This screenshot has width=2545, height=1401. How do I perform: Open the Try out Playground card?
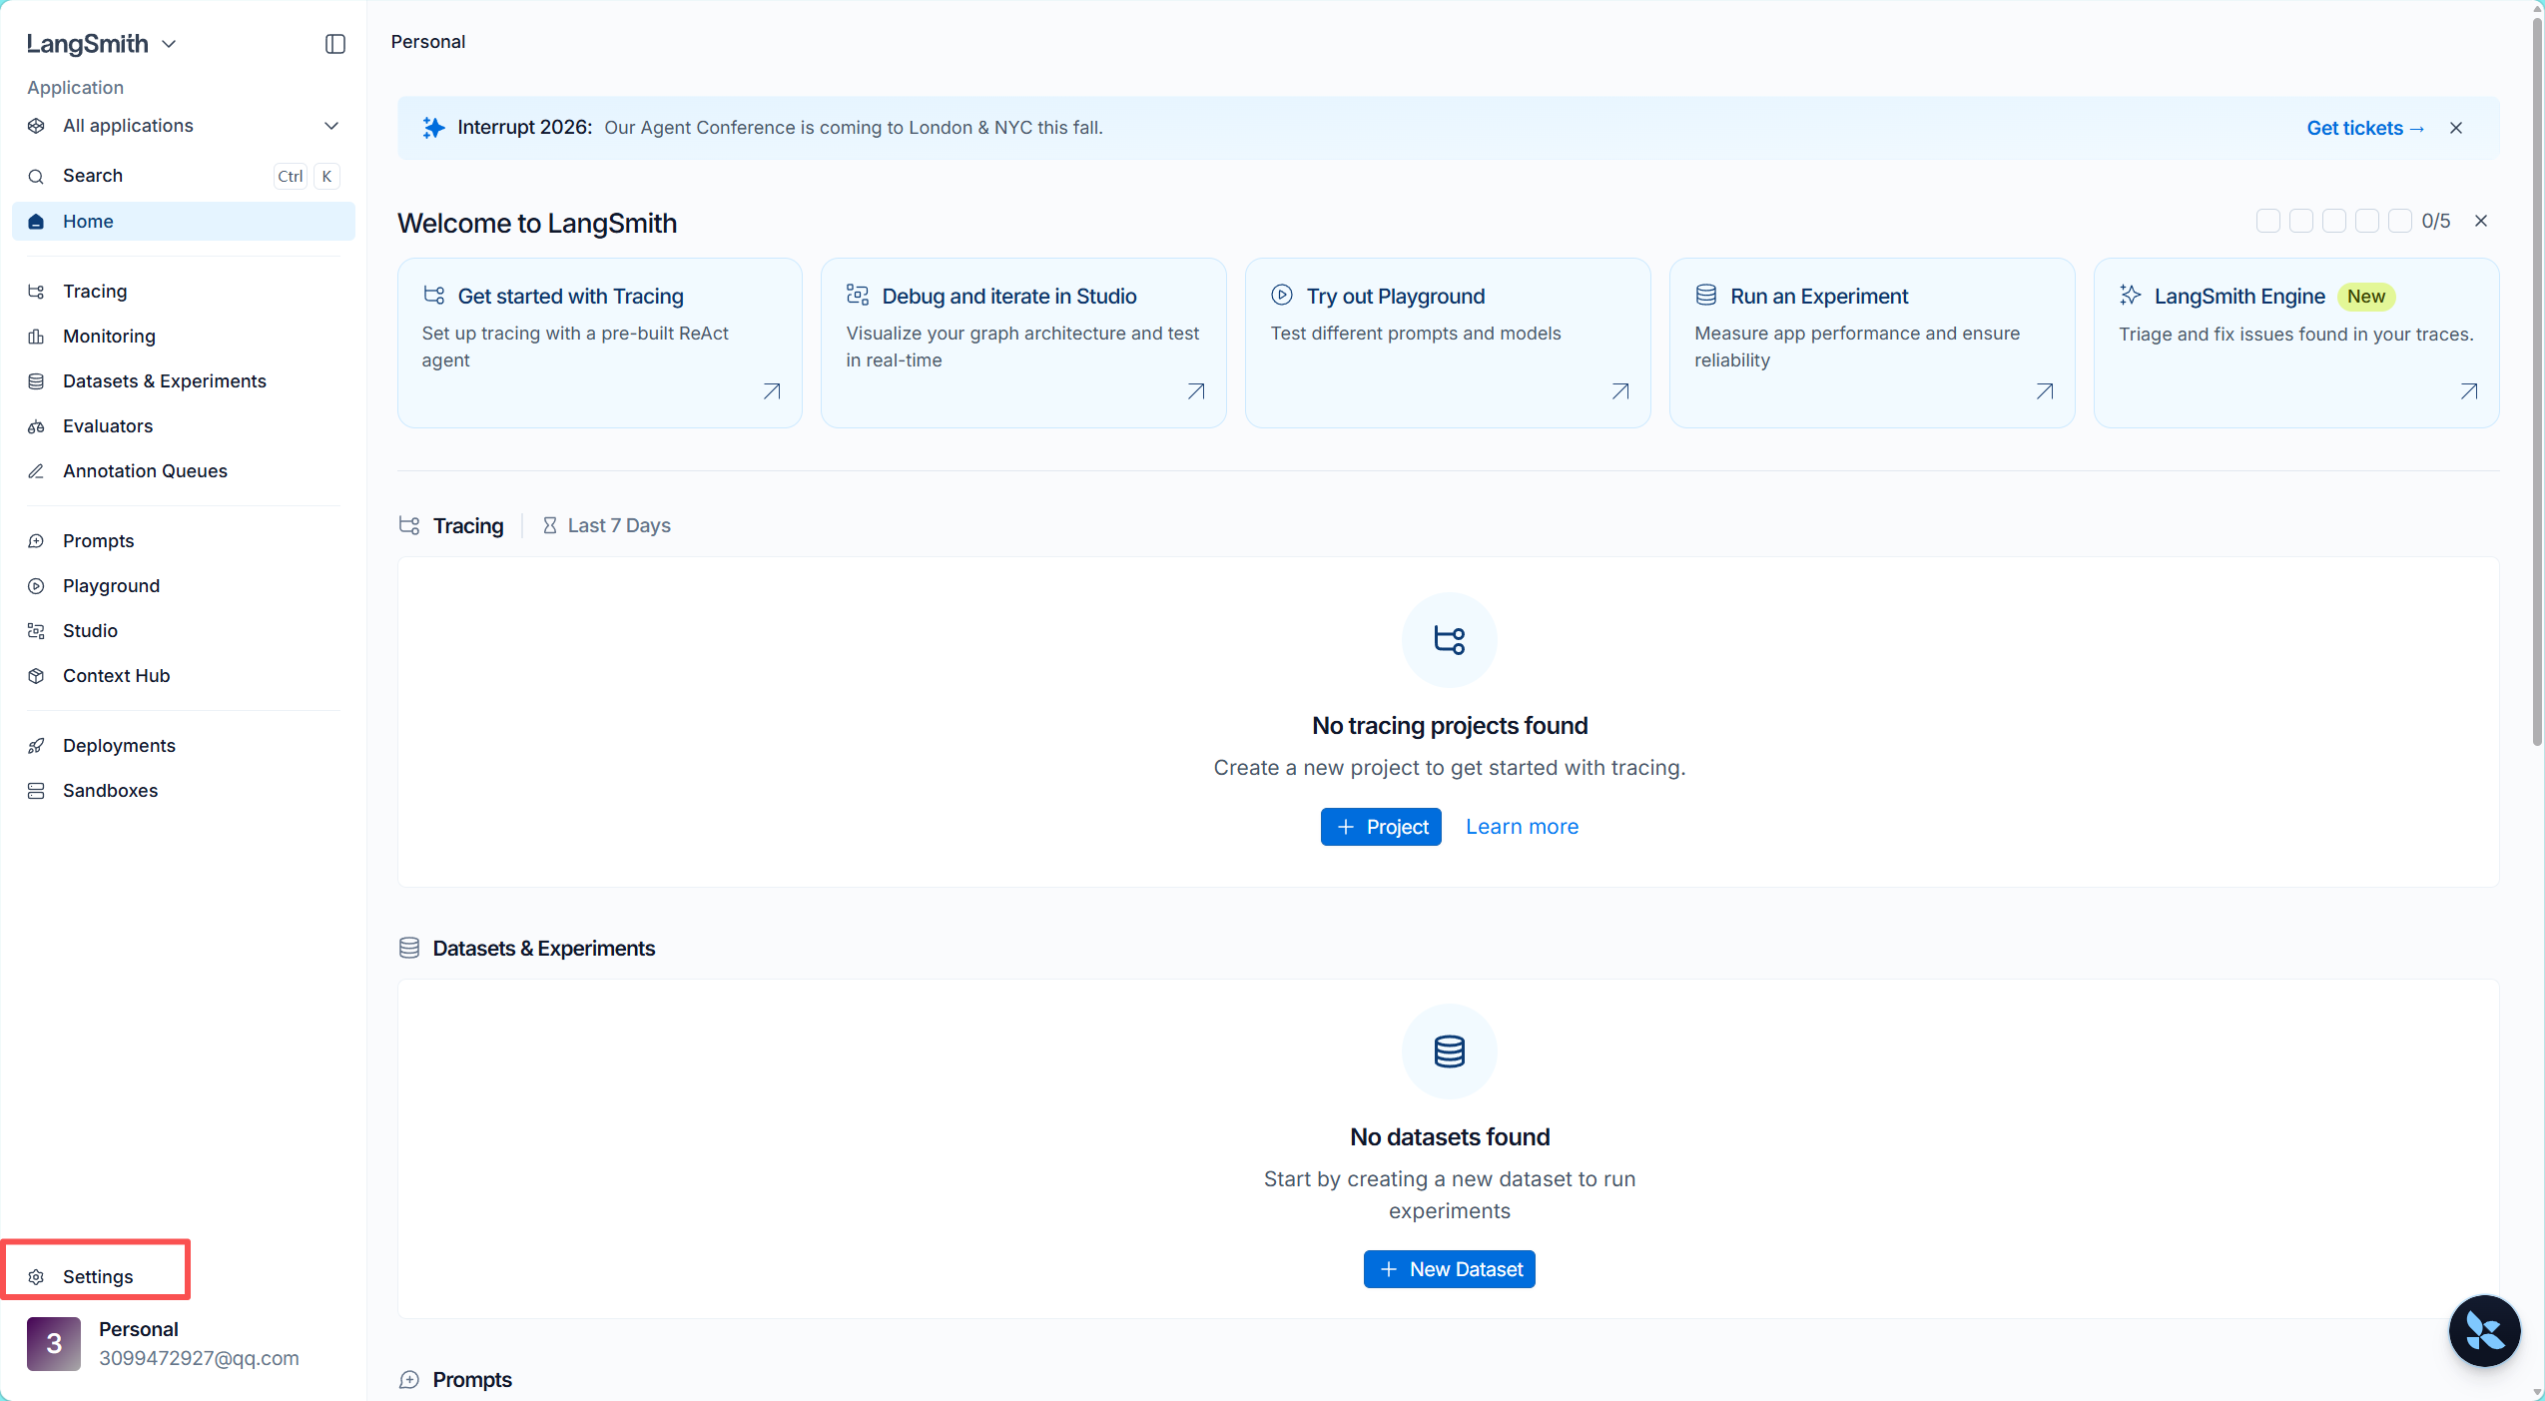pyautogui.click(x=1448, y=344)
